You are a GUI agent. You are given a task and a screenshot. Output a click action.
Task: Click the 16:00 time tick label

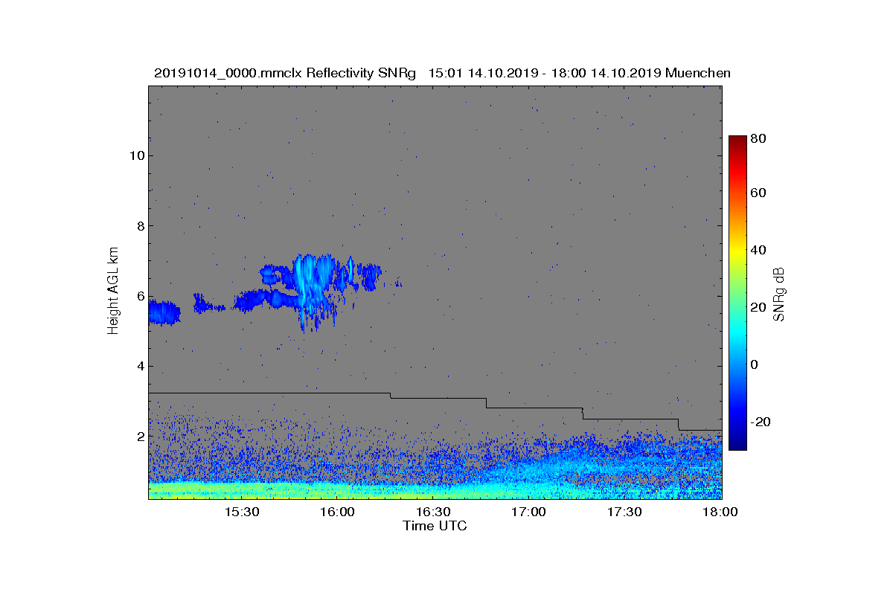click(337, 512)
